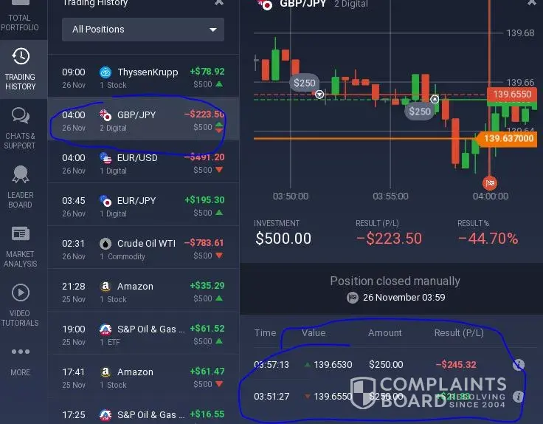Click the 26 November 03:59 close time
Viewport: 543px width, 424px height.
[x=404, y=298]
